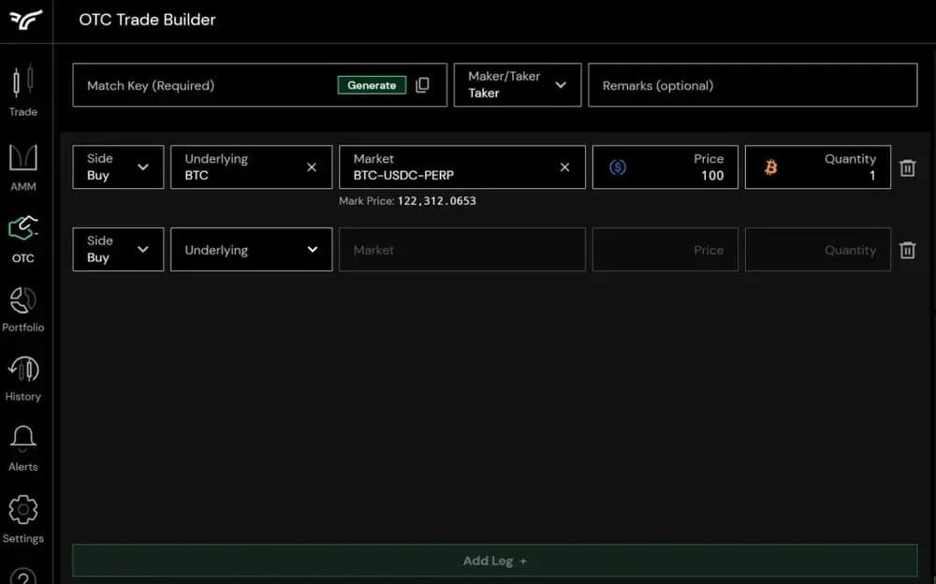This screenshot has width=936, height=584.
Task: Add a new leg to the trade
Action: [495, 560]
